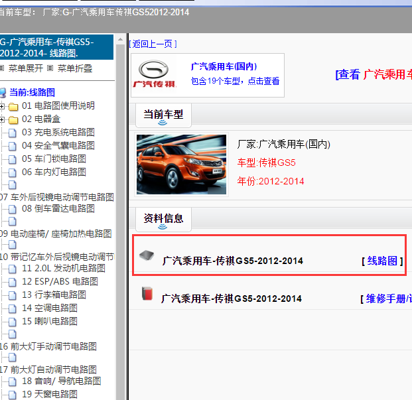Click document icon of 12 ESP/ABS 电路图
The width and height of the screenshot is (412, 400).
tap(13, 282)
